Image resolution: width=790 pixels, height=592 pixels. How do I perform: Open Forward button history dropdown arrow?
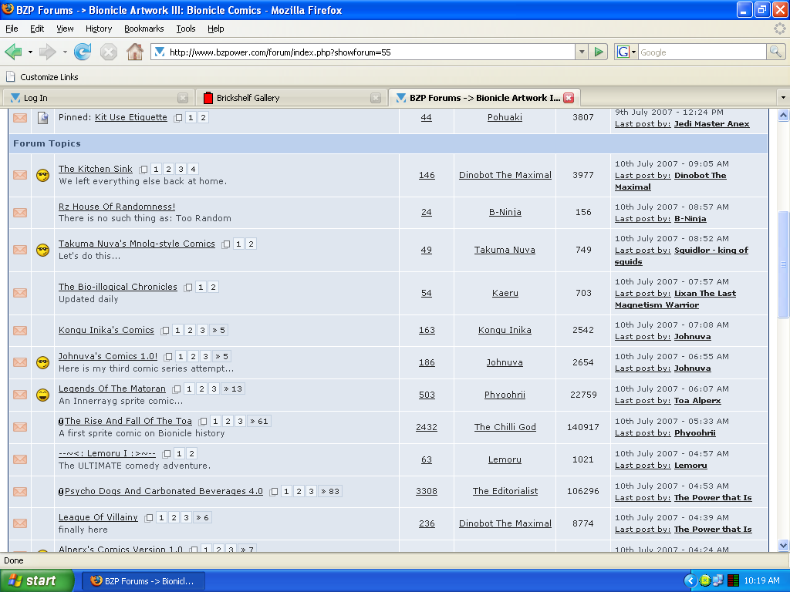(65, 52)
